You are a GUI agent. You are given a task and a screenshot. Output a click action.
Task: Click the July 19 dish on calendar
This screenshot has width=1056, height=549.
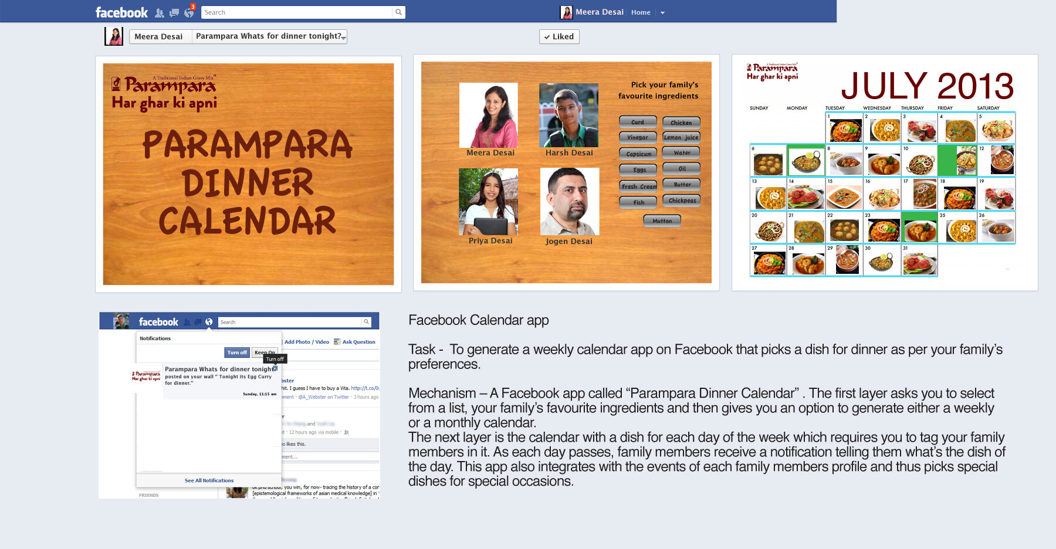(999, 198)
